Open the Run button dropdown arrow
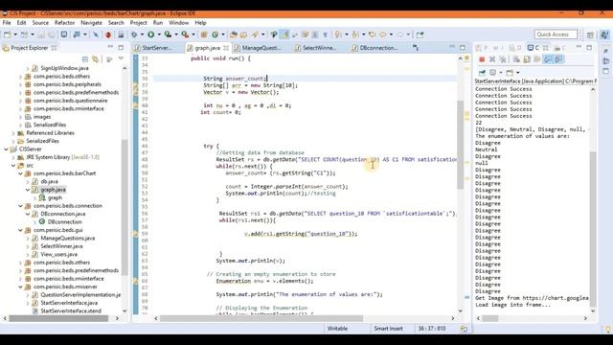The image size is (613, 345). [x=159, y=34]
